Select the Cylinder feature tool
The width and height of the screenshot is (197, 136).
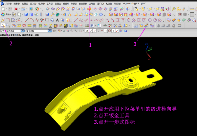click(31, 14)
